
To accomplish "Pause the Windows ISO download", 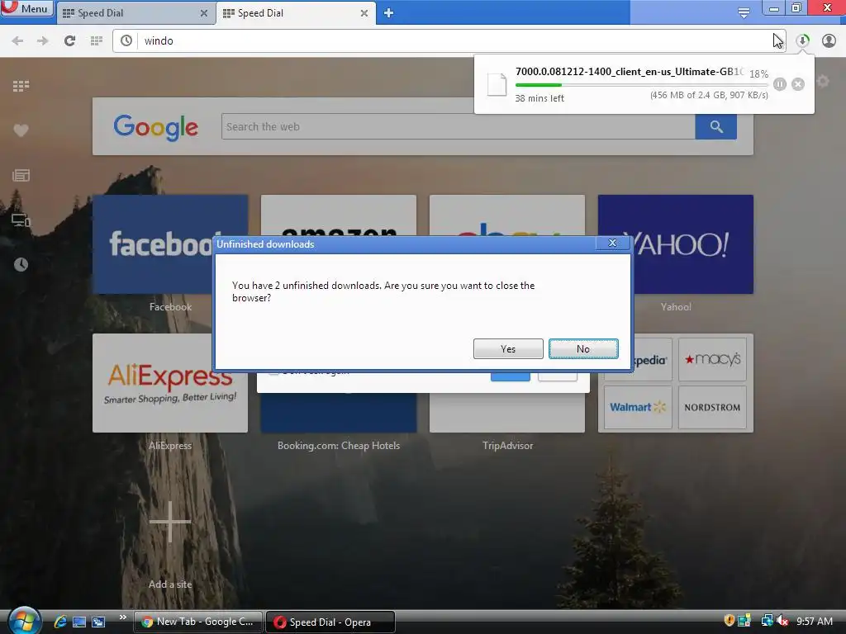I will tap(780, 84).
